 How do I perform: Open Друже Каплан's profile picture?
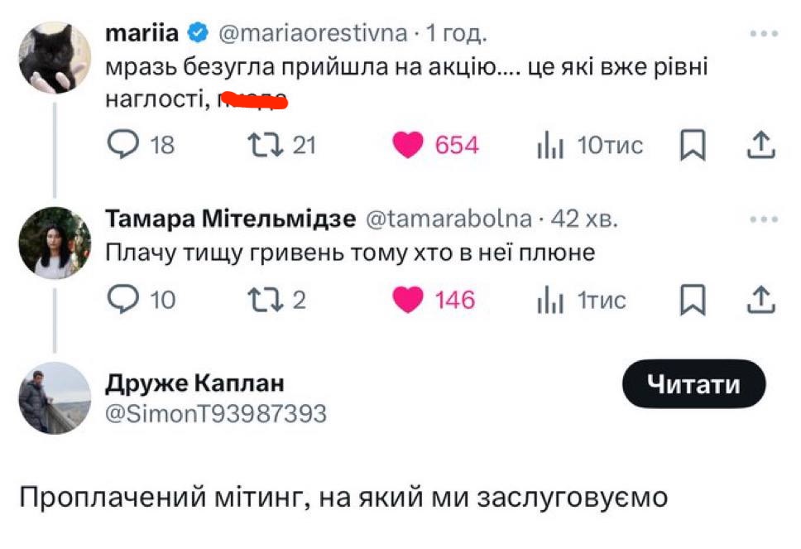click(55, 398)
